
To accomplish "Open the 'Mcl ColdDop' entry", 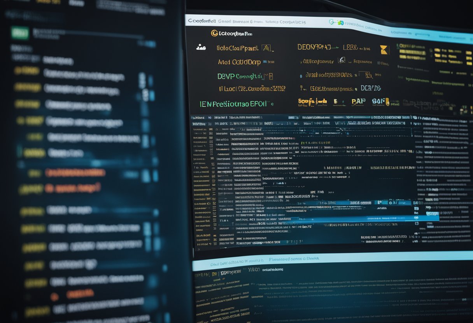I will [x=239, y=62].
